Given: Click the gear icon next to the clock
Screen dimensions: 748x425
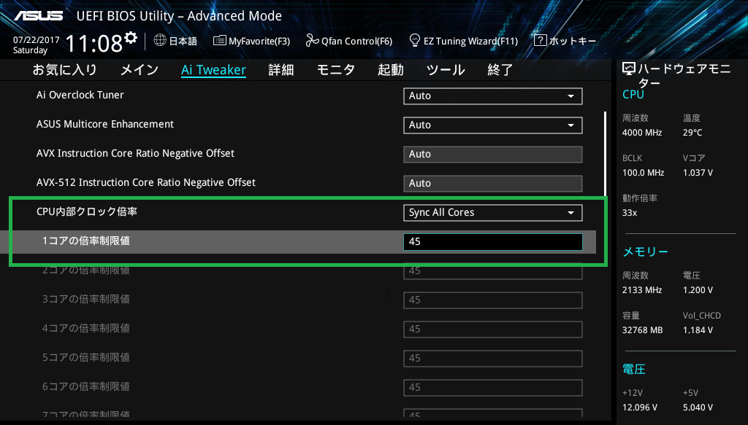Looking at the screenshot, I should [131, 38].
